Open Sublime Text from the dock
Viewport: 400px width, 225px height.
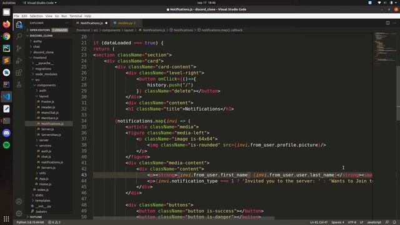pyautogui.click(x=6, y=61)
